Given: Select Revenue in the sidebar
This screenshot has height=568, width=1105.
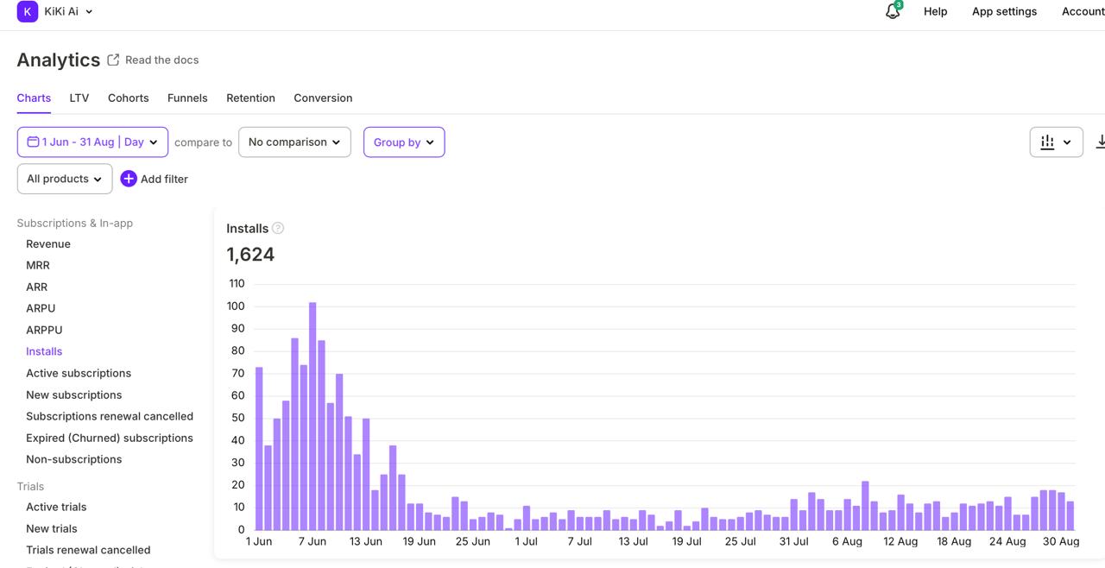Looking at the screenshot, I should (48, 243).
